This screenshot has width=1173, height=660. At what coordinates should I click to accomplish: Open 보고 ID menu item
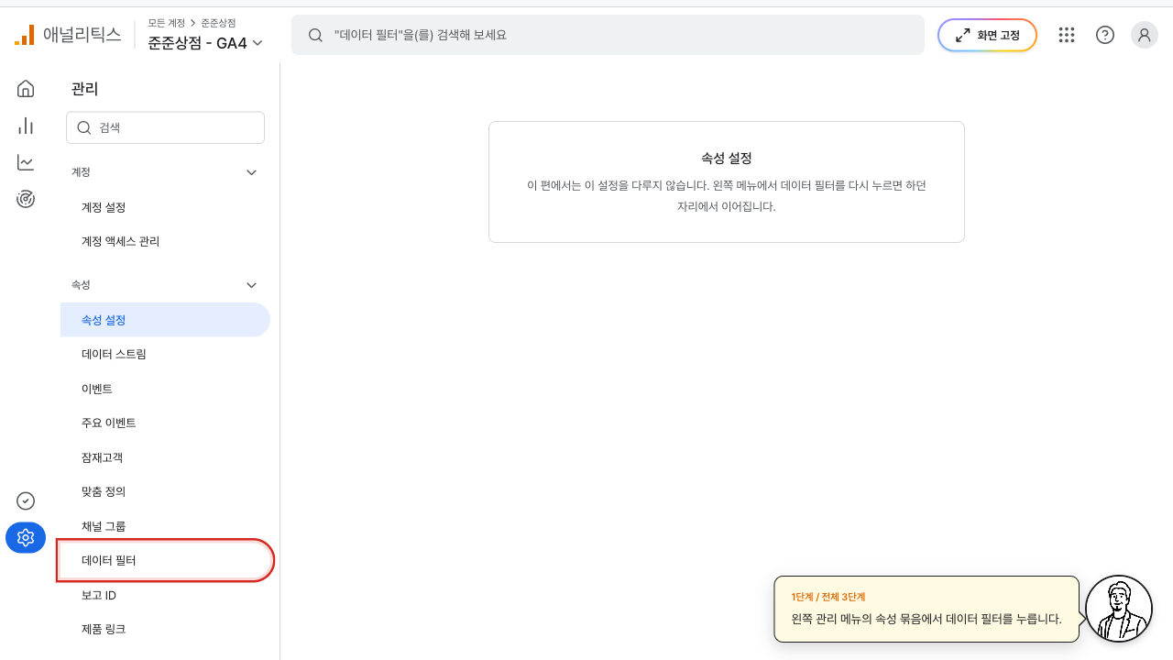click(x=165, y=595)
